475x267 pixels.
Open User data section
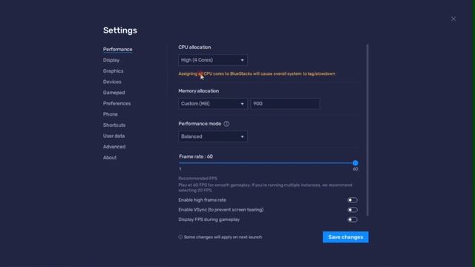pos(114,136)
